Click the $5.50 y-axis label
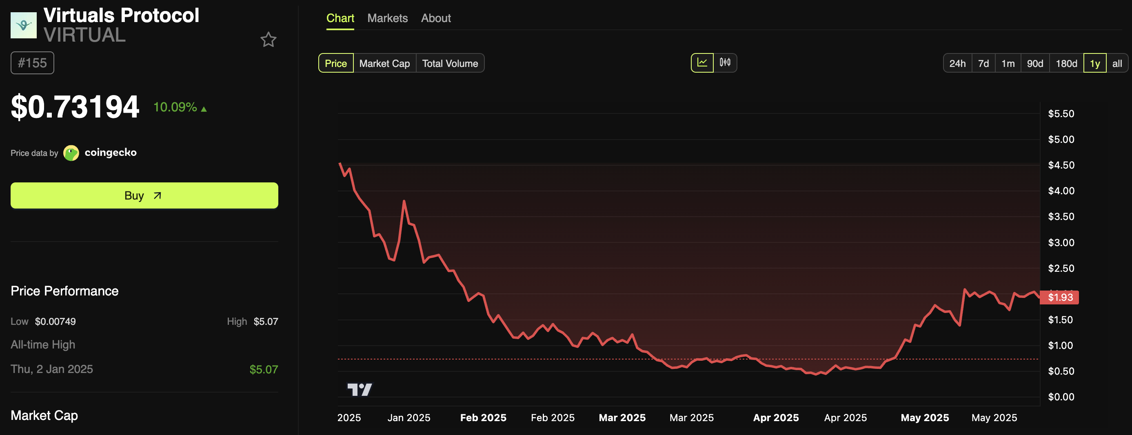1132x435 pixels. click(1061, 114)
